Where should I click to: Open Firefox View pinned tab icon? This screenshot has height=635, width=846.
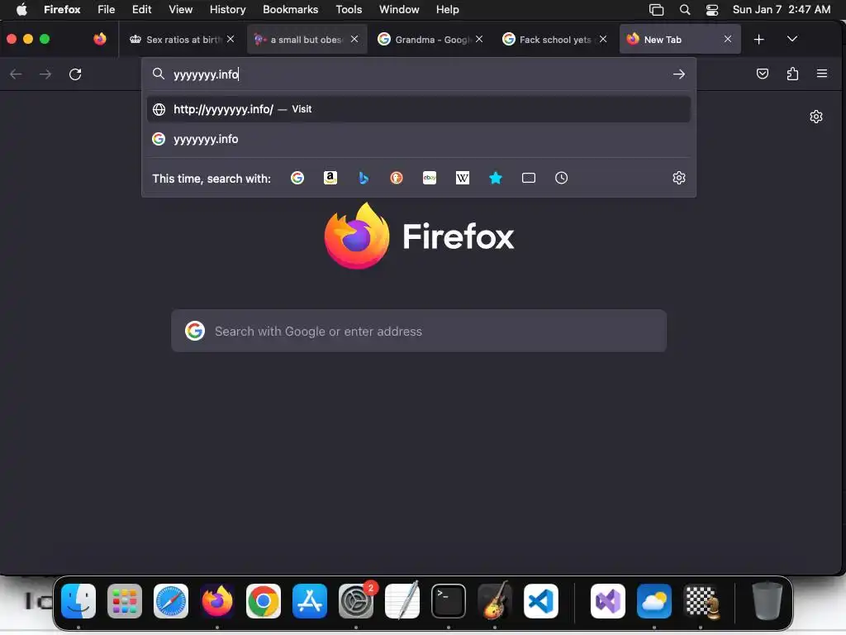100,39
